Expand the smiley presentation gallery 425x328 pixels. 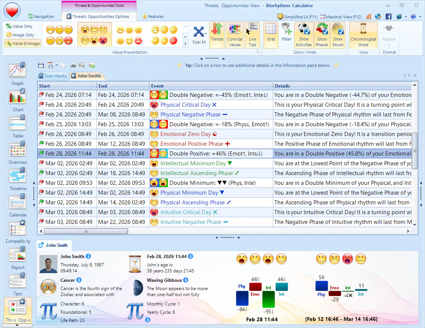coord(185,45)
